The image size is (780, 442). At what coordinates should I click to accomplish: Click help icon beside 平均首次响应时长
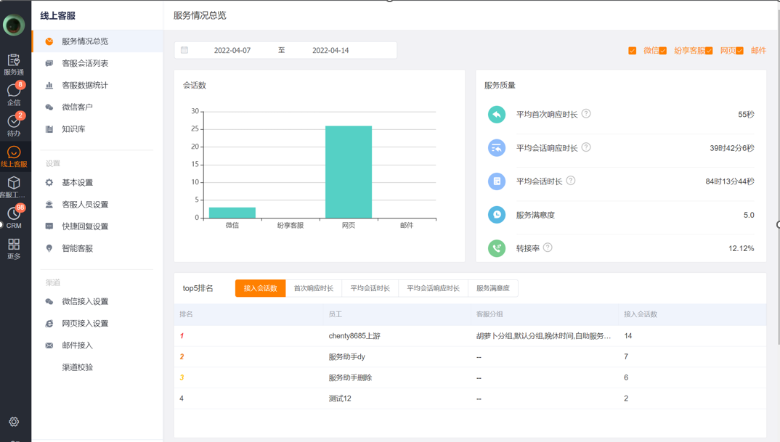coord(586,114)
